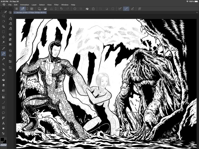Select the Rectangle marquee selection tool
Screen dimensions: 199x149
[x=3, y=32]
